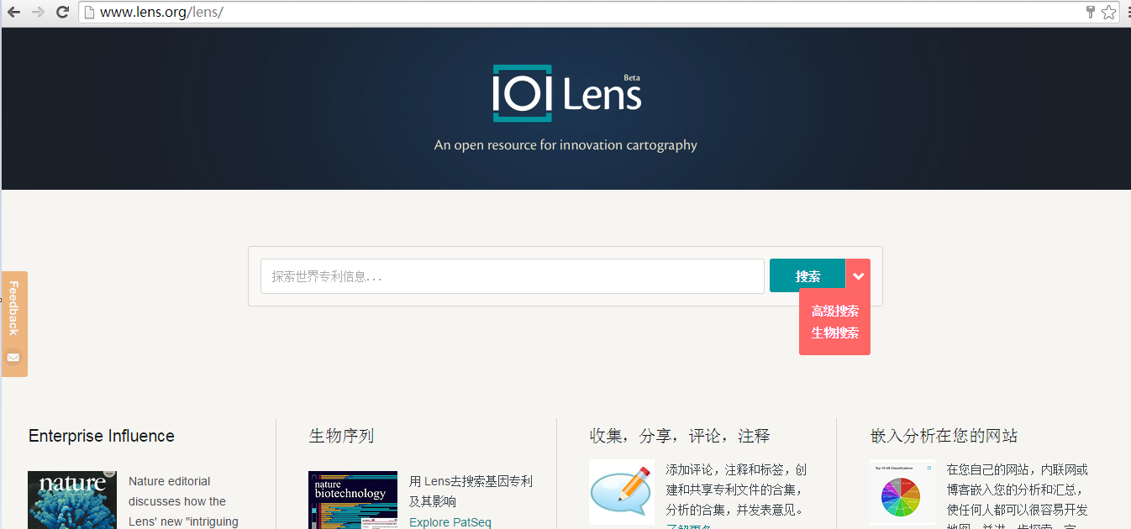Screen dimensions: 1131x529
Task: Click the Nature editorial description text
Action: (x=183, y=501)
